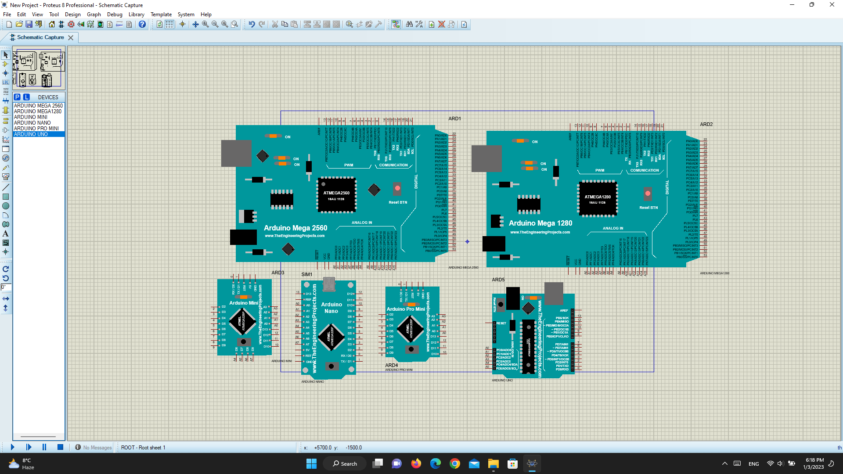Open the Design menu
This screenshot has width=843, height=474.
(x=72, y=14)
